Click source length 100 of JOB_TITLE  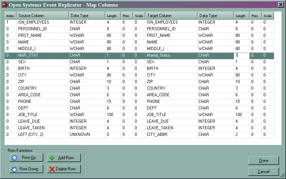point(113,115)
